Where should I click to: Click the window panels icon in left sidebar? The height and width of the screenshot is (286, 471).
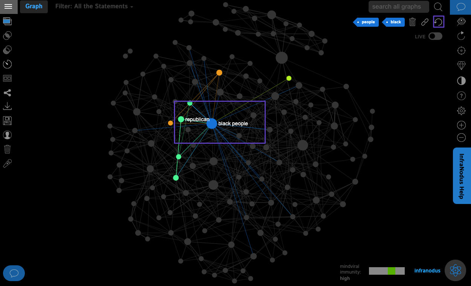7,21
